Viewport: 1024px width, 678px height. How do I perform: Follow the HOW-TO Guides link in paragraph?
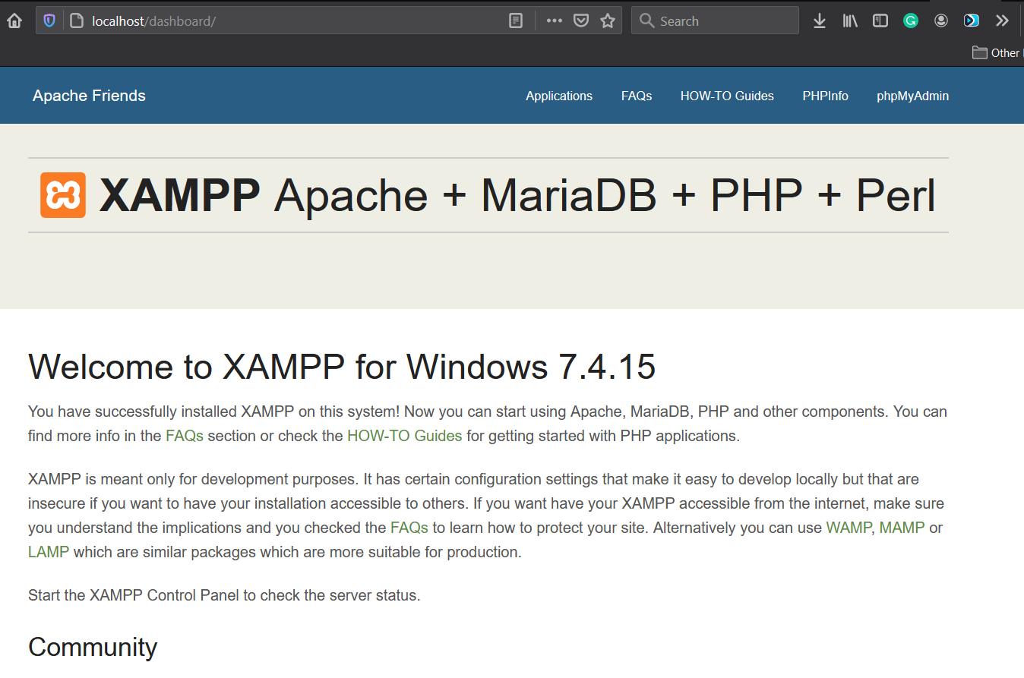(x=405, y=436)
